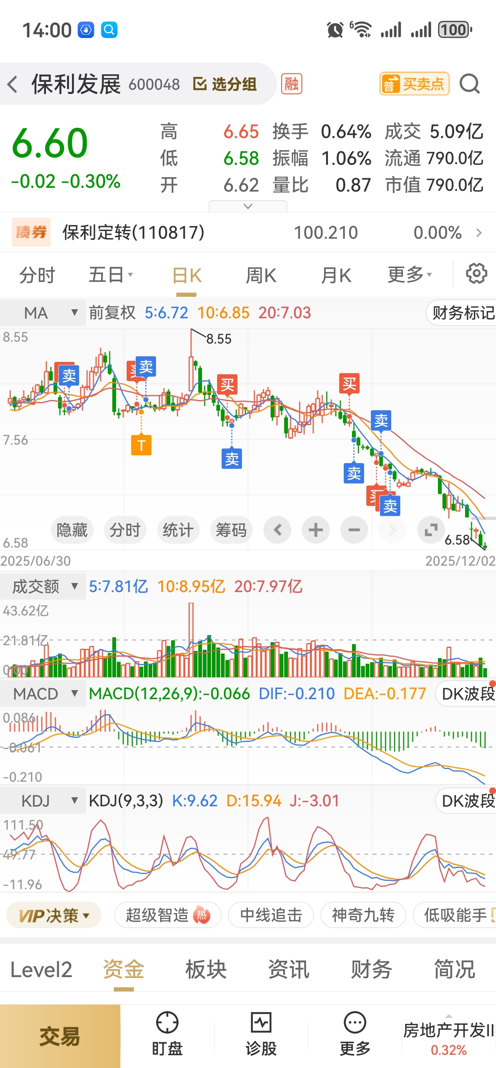Open the MA indicator dropdown
496x1068 pixels.
[43, 313]
